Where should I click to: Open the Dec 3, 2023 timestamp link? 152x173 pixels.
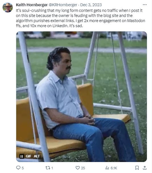point(91,5)
